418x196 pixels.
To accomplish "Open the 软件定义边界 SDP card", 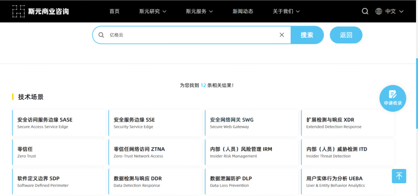I will [59, 181].
